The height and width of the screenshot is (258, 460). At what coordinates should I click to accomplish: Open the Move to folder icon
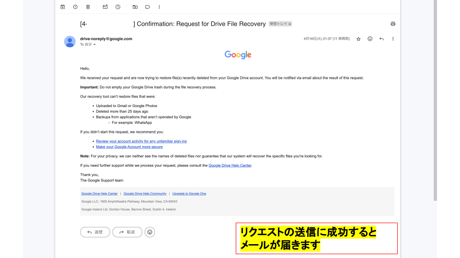click(135, 7)
